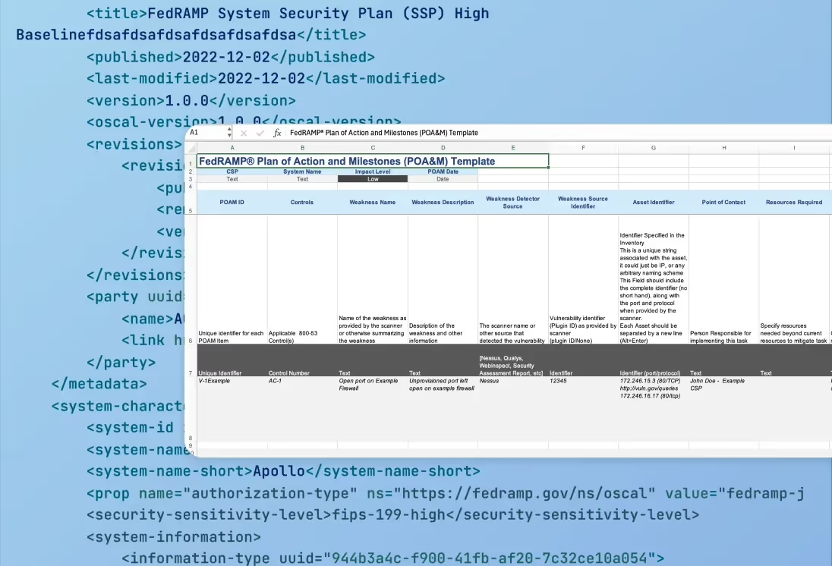Select column H header
The image size is (832, 566).
[x=723, y=148]
